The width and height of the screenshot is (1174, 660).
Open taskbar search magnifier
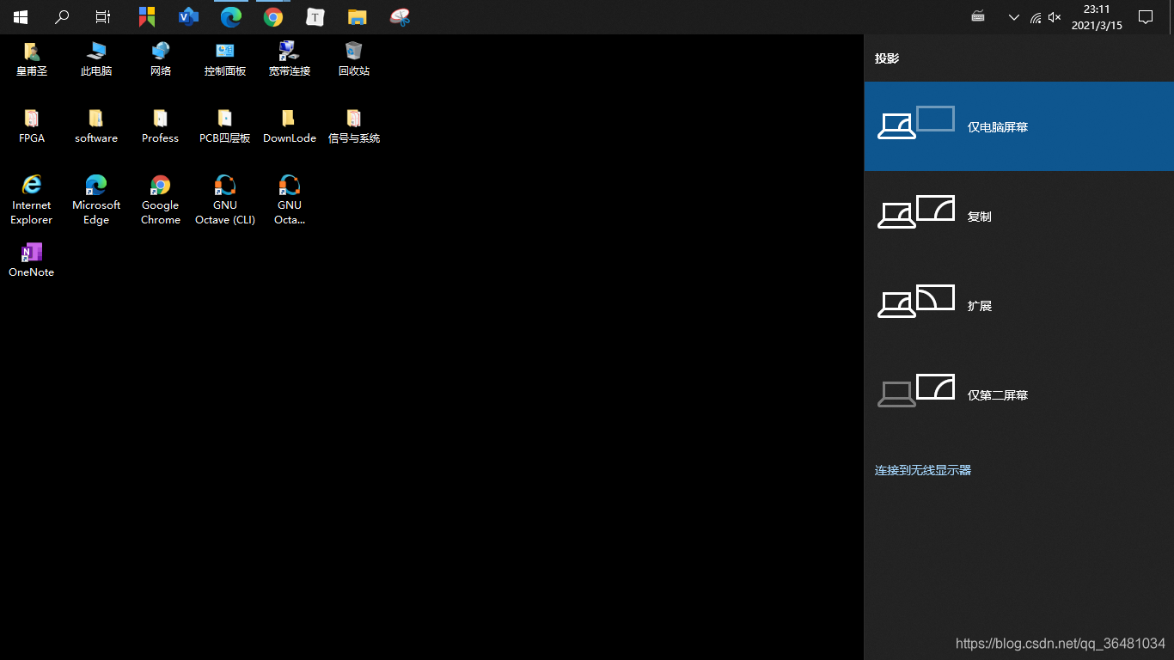(62, 16)
